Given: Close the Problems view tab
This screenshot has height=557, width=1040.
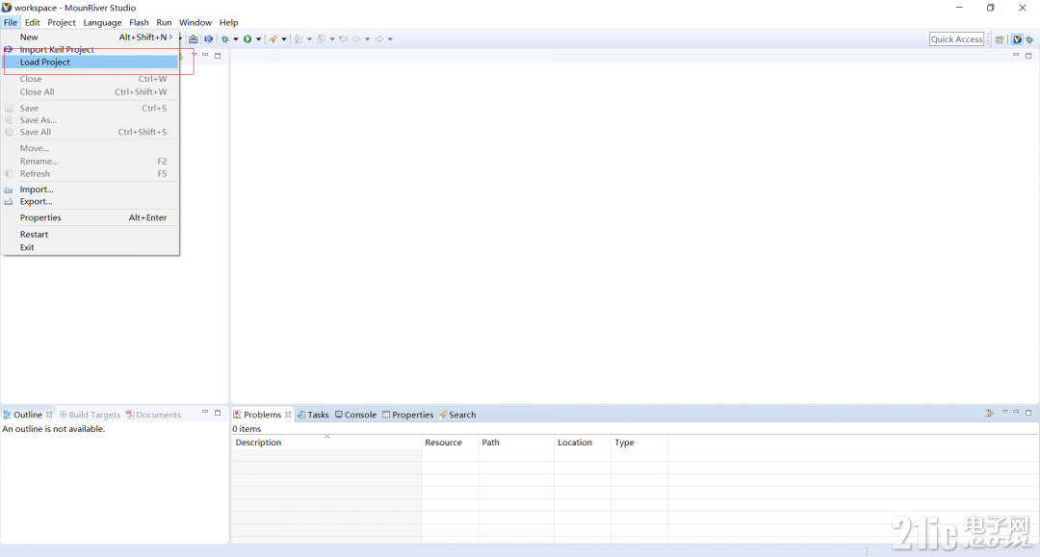Looking at the screenshot, I should tap(288, 415).
